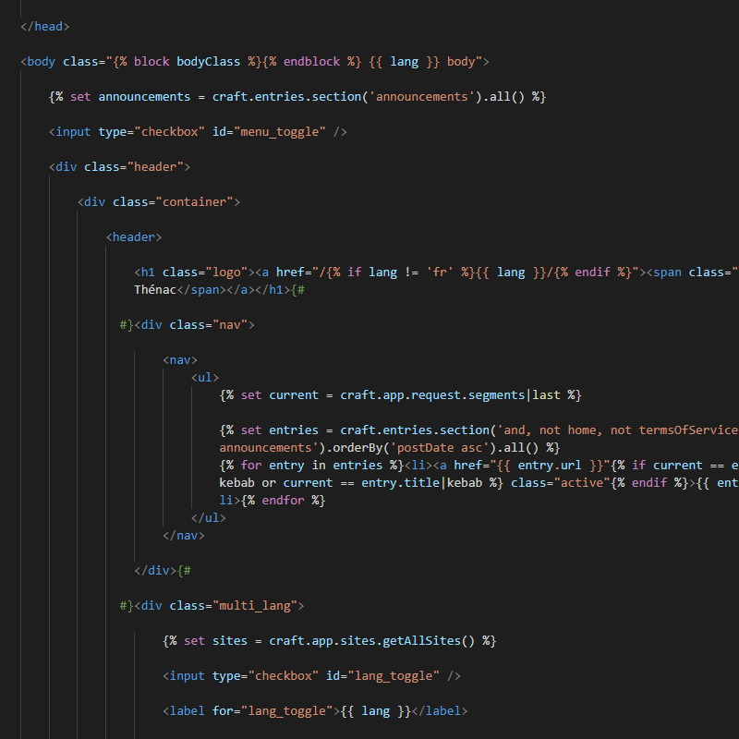Click 'entry.url' inside the href

click(550, 466)
